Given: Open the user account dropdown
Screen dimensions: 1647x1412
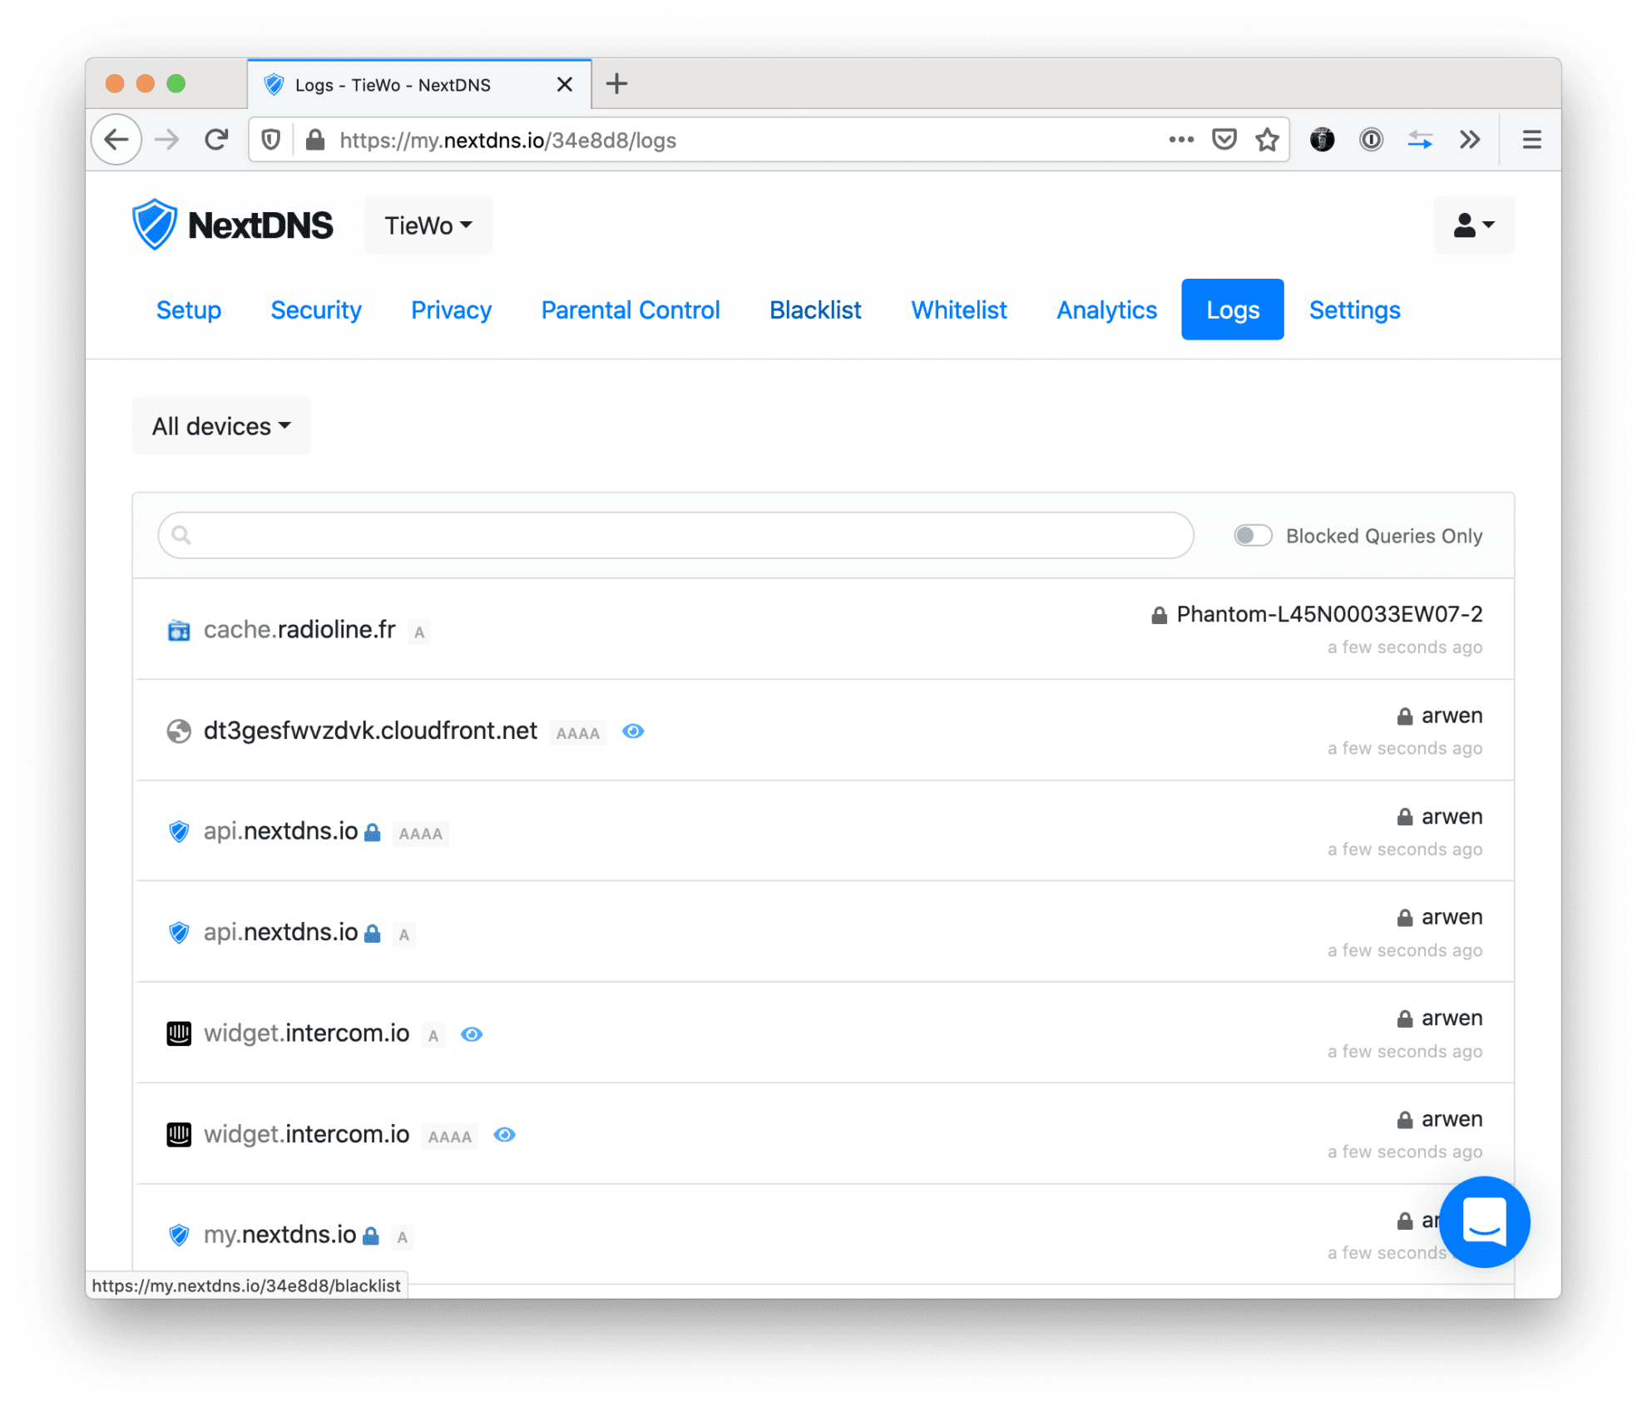Looking at the screenshot, I should click(x=1474, y=225).
